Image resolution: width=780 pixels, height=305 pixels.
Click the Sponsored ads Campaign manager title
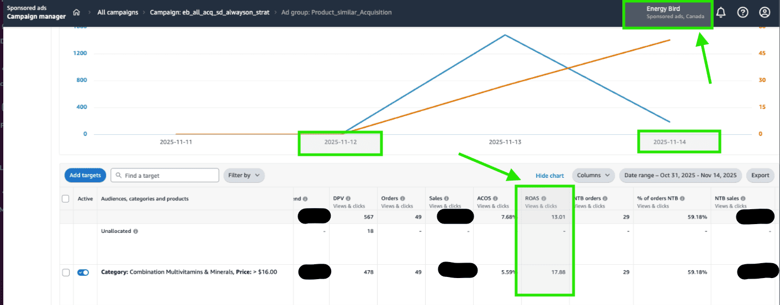(36, 12)
